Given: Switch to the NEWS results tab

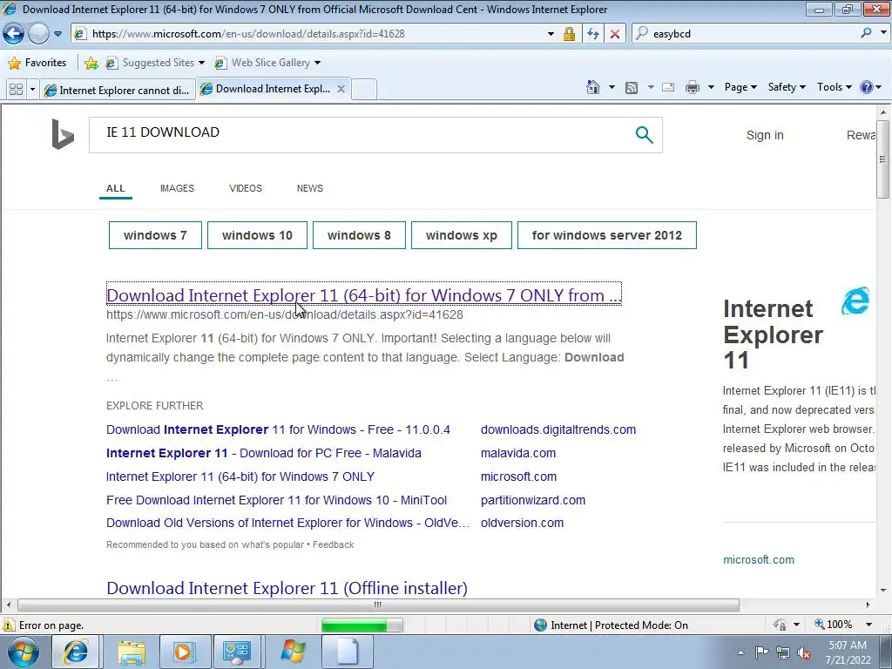Looking at the screenshot, I should [x=309, y=188].
